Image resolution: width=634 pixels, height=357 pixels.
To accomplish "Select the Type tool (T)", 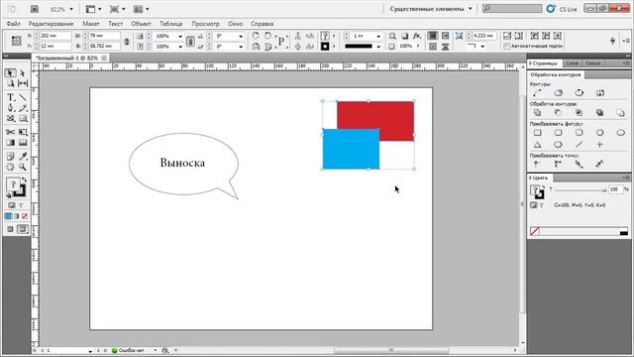I will (10, 97).
